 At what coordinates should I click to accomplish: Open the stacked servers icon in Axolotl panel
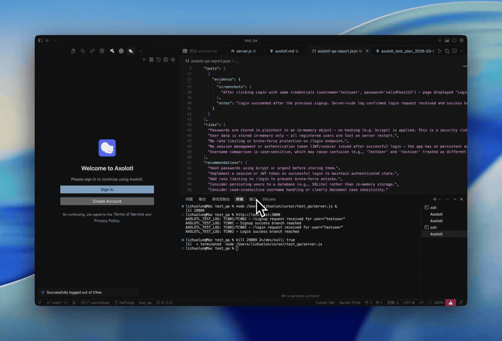click(x=151, y=60)
